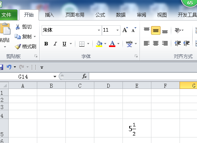Increase font size with large A icon
Viewport: 197px width, 143px height.
[125, 30]
